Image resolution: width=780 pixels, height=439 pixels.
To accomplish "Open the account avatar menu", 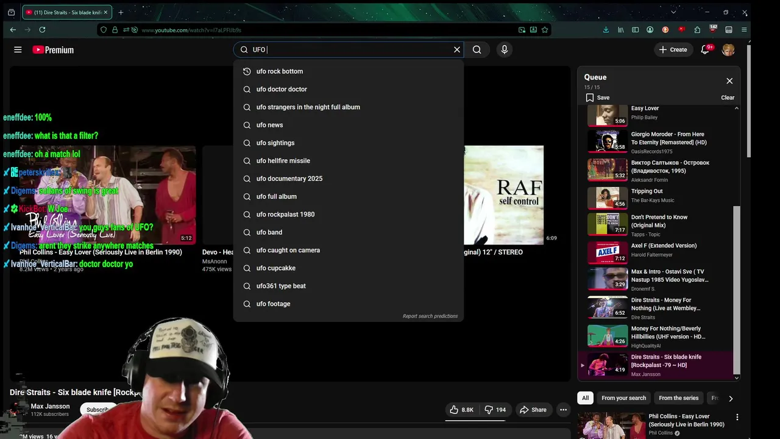I will click(728, 50).
